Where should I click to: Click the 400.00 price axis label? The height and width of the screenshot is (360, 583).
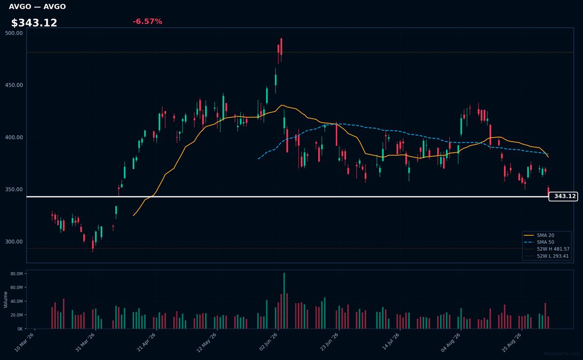pyautogui.click(x=14, y=137)
